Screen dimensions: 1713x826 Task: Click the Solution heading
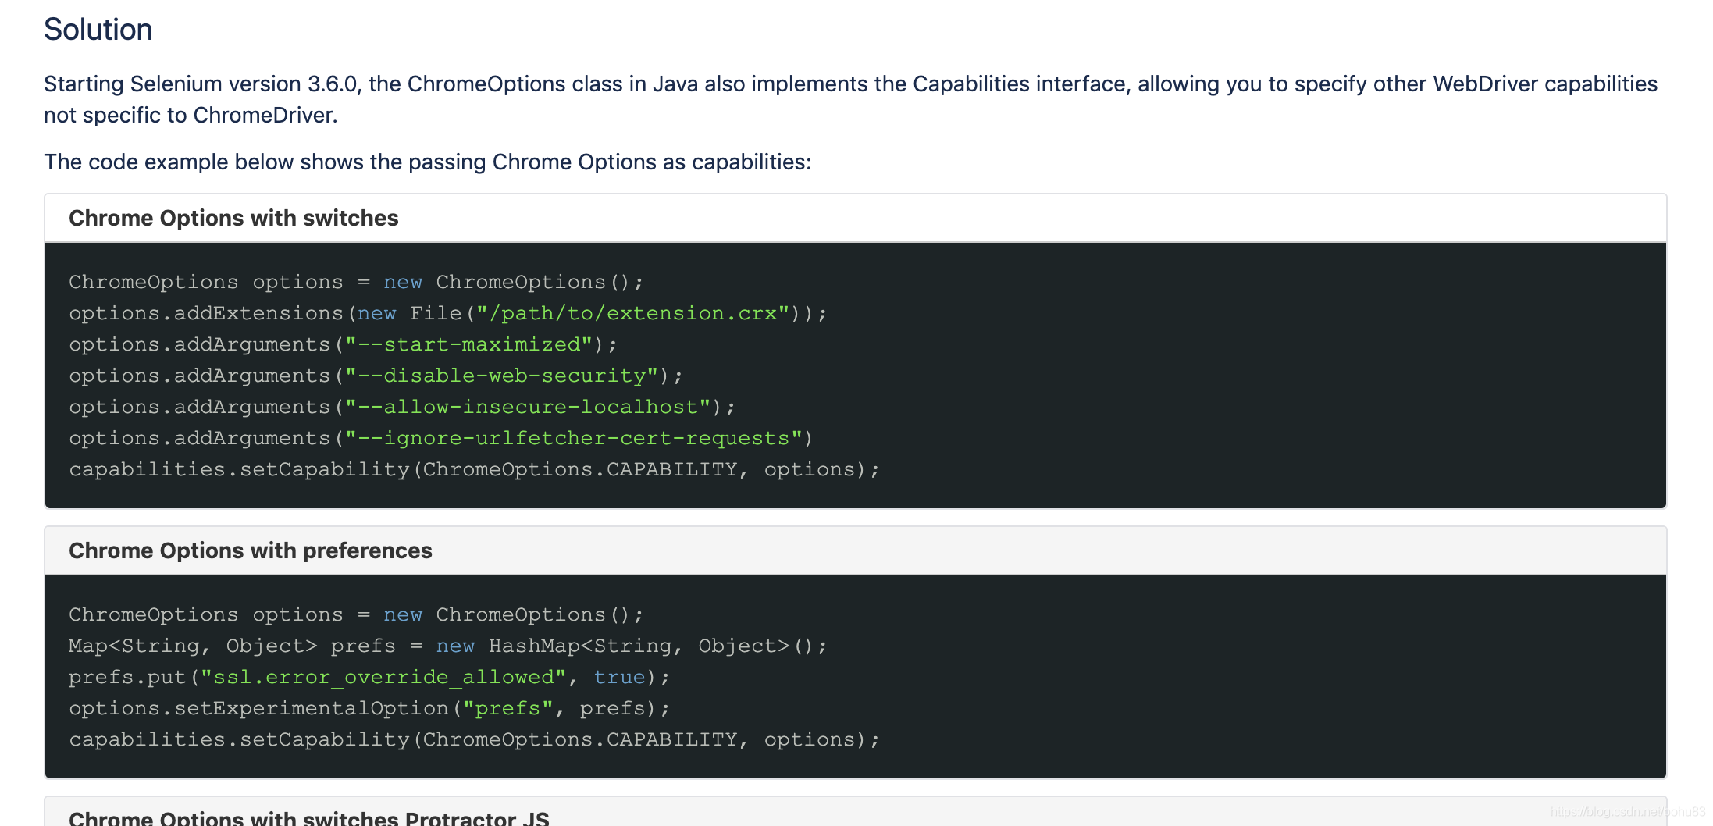[98, 29]
